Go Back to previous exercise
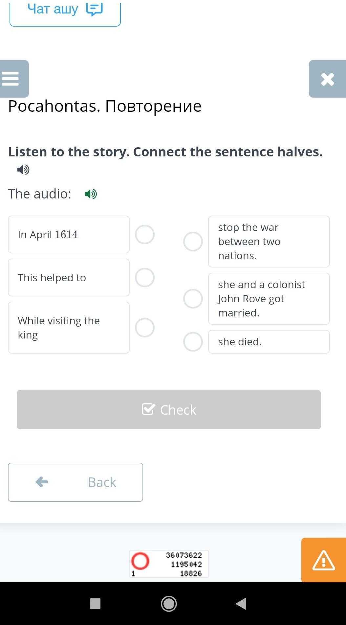Viewport: 346px width, 625px height. coord(76,482)
